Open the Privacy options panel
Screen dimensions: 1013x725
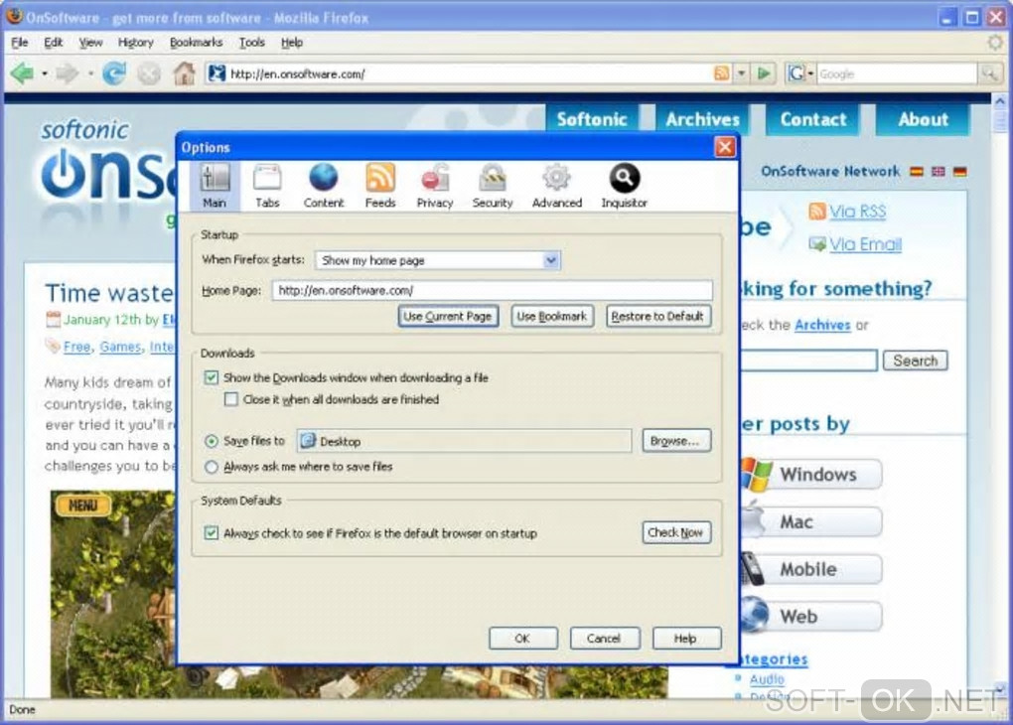pyautogui.click(x=435, y=186)
